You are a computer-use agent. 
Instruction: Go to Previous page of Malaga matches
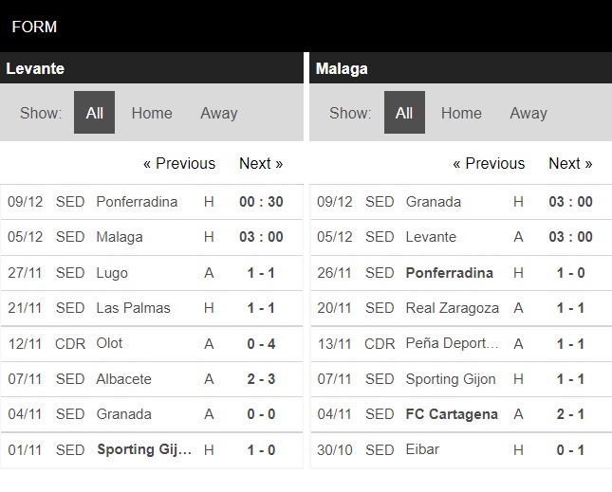tap(489, 163)
